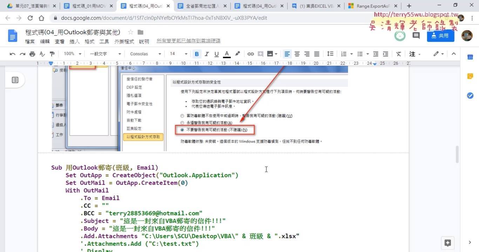Toggle italic formatting
This screenshot has width=479, height=252.
pyautogui.click(x=207, y=54)
